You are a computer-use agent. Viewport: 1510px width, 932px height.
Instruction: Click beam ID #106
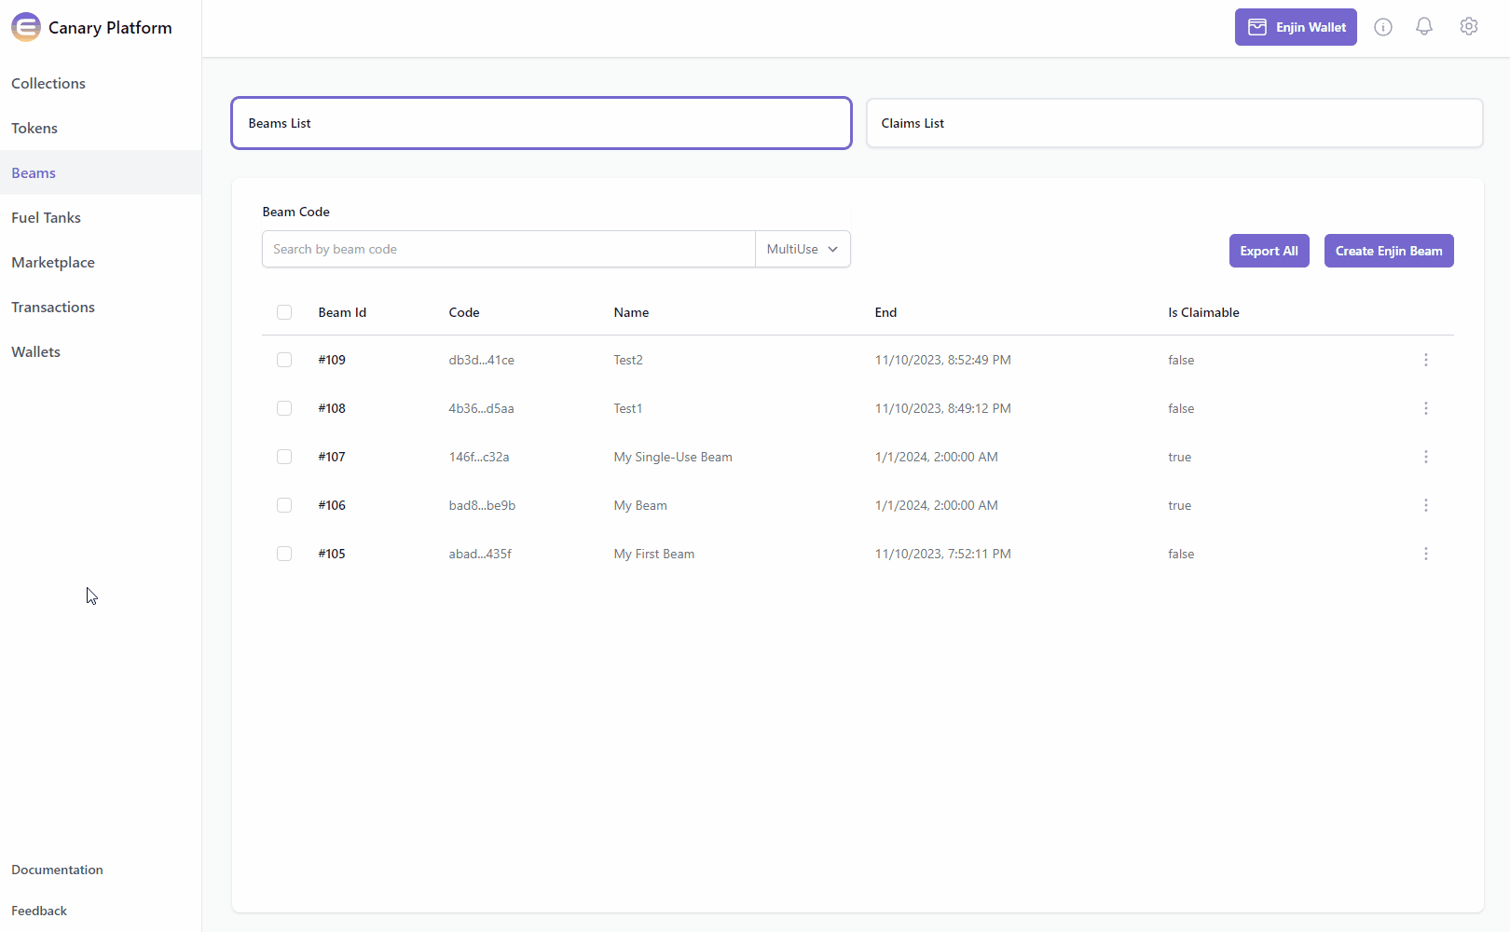(x=332, y=505)
